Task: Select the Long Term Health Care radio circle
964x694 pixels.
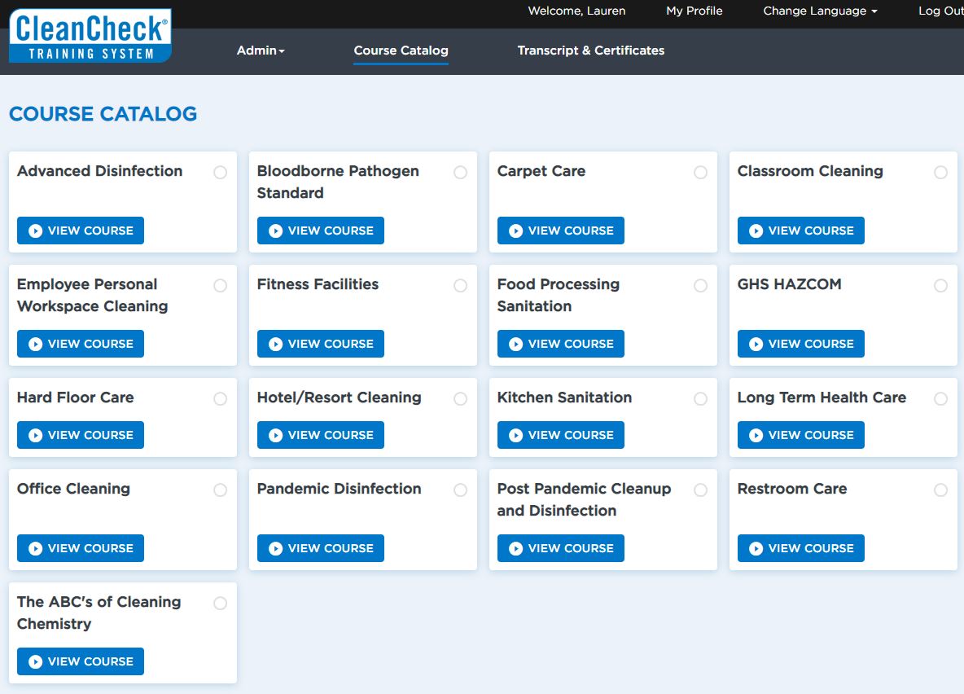Action: (940, 398)
